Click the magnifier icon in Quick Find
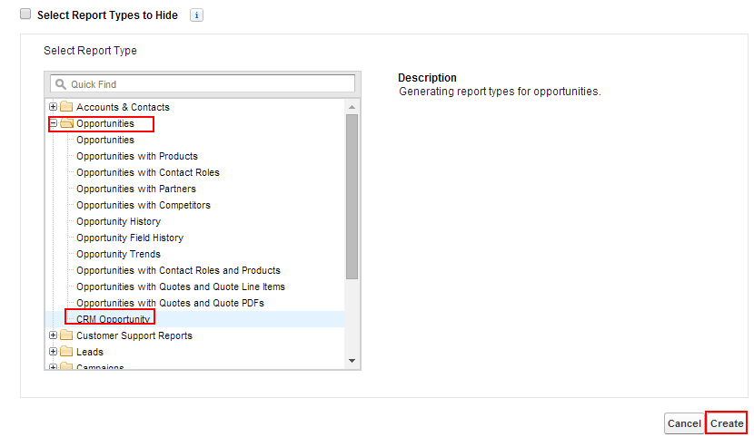 click(x=61, y=84)
